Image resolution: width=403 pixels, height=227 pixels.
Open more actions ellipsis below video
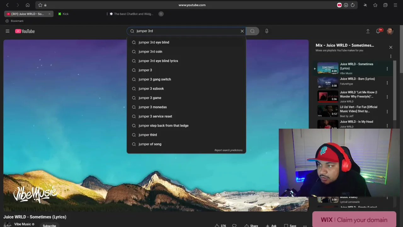pos(305,226)
